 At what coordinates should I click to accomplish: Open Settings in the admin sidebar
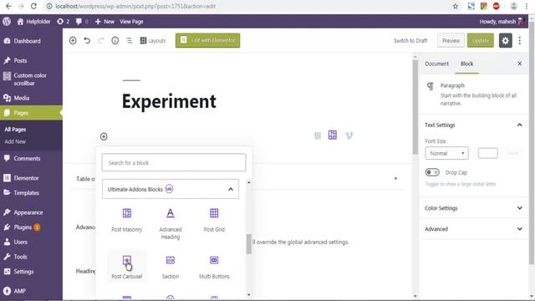[23, 272]
